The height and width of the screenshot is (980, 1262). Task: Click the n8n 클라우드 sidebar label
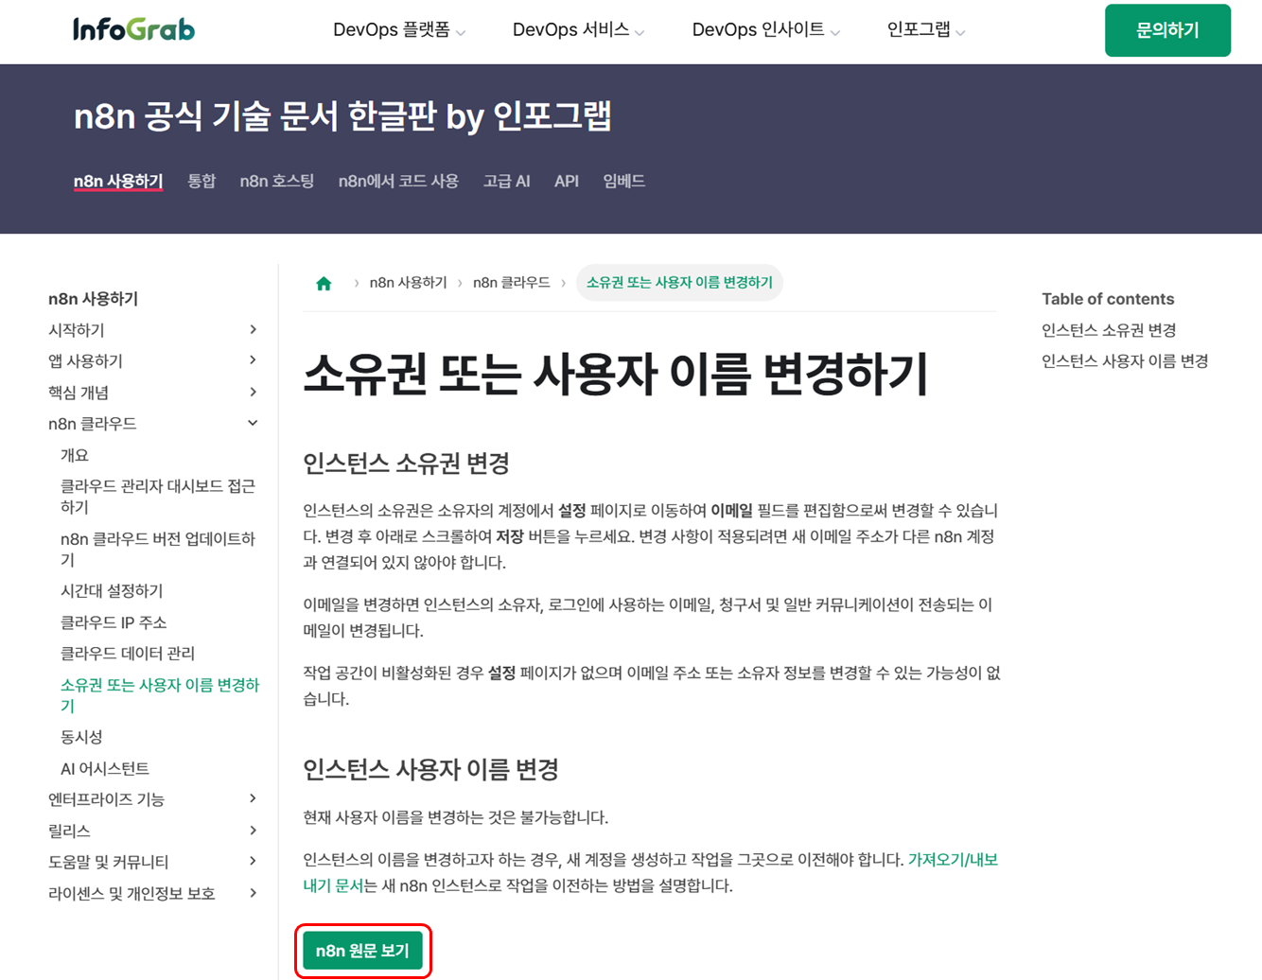click(x=93, y=424)
